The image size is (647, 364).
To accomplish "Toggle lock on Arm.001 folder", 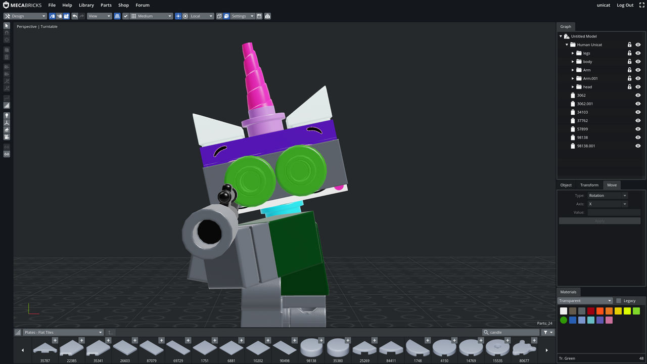I will pos(629,78).
